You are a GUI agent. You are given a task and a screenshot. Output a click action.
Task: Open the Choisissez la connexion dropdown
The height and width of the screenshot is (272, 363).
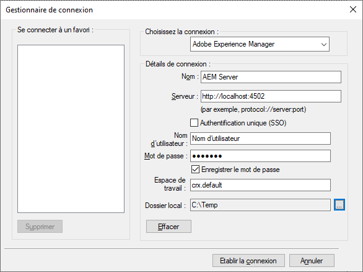[260, 44]
